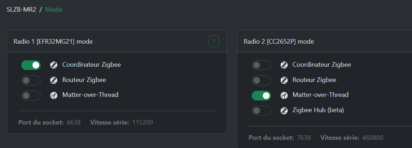The height and width of the screenshot is (148, 412).
Task: Click Radio 2 serial speed value 460800
Action: tap(372, 137)
